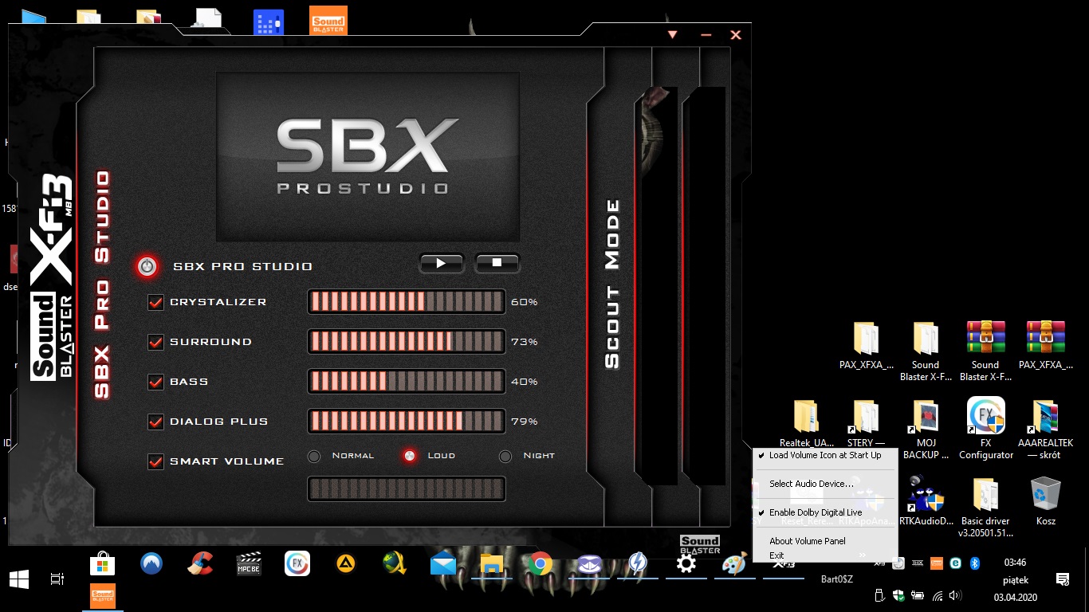Select the Realtek_UA folder on desktop
Screen dimensions: 1089x612
(806, 423)
